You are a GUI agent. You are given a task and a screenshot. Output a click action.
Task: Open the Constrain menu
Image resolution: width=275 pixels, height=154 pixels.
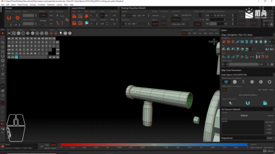[41, 5]
